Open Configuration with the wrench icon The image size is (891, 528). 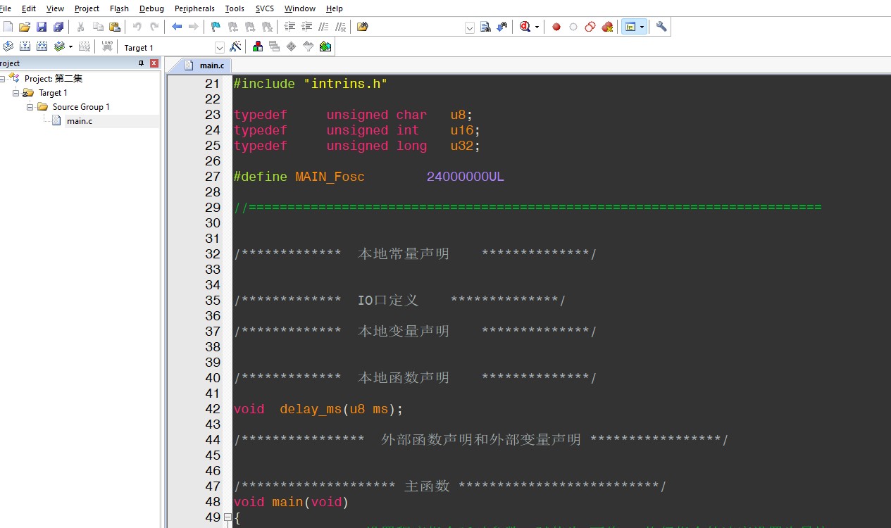661,27
